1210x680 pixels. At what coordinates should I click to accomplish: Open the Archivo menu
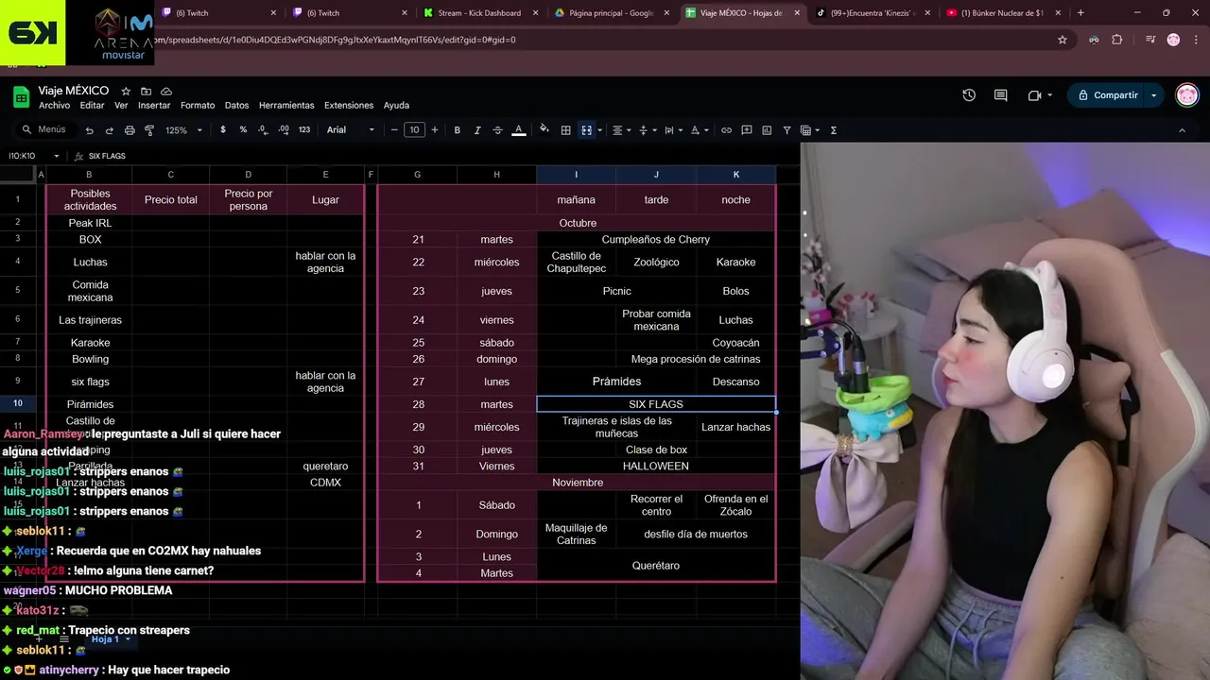tap(55, 106)
